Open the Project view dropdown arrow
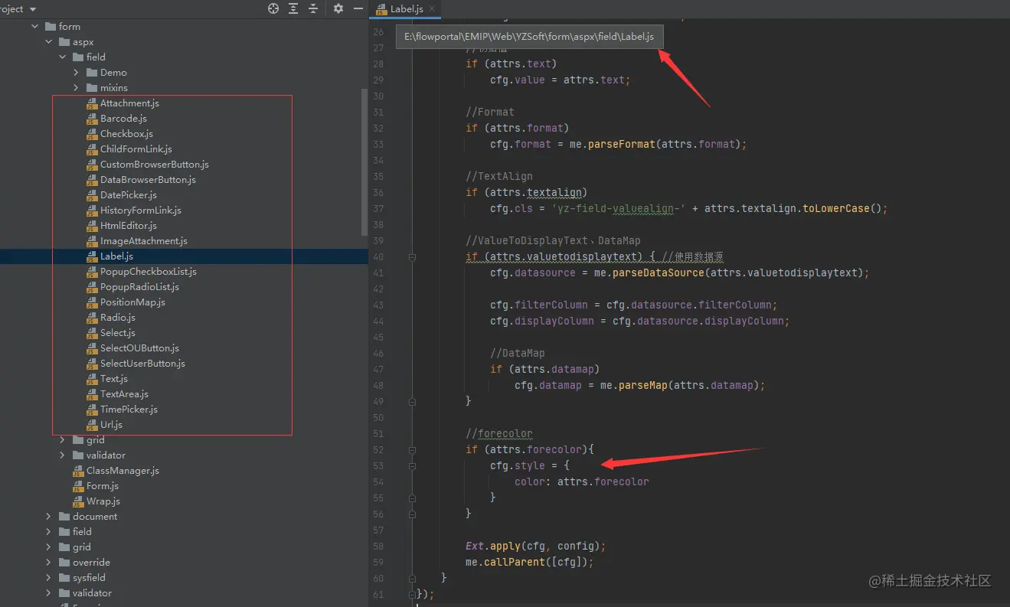 pyautogui.click(x=33, y=9)
